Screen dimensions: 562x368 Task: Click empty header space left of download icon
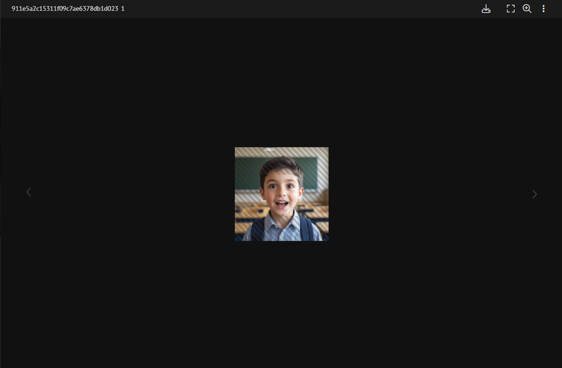(305, 9)
